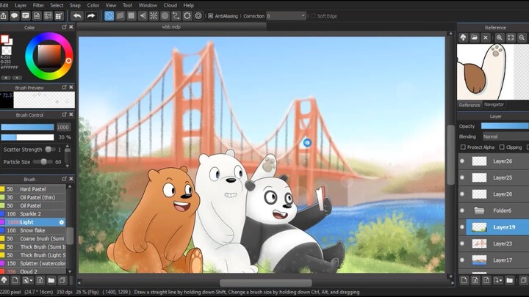Hide Layer25 using its visibility dot
The width and height of the screenshot is (529, 297).
462,177
